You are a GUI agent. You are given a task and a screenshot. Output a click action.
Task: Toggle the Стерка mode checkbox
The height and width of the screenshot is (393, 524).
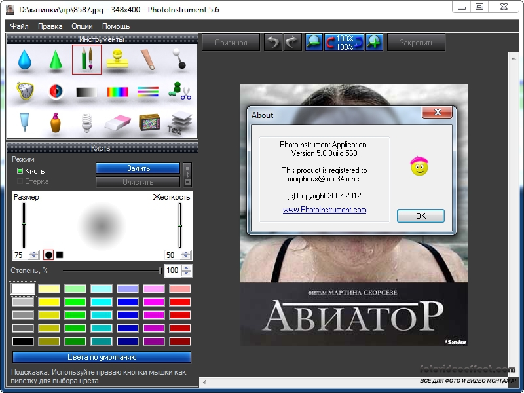[x=20, y=181]
